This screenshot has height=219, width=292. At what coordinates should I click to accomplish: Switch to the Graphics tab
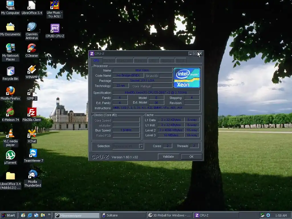[167, 61]
